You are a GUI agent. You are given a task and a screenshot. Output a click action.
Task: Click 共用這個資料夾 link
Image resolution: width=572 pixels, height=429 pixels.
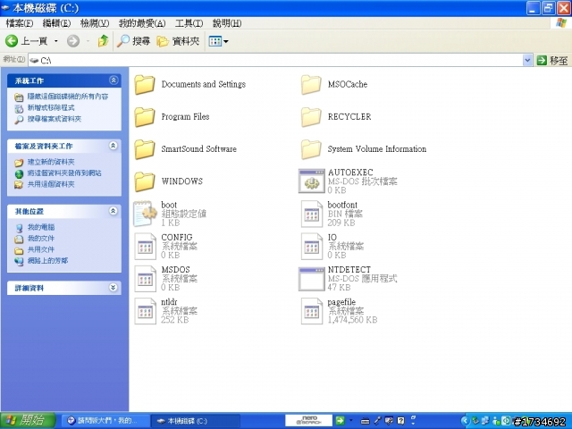pyautogui.click(x=51, y=184)
